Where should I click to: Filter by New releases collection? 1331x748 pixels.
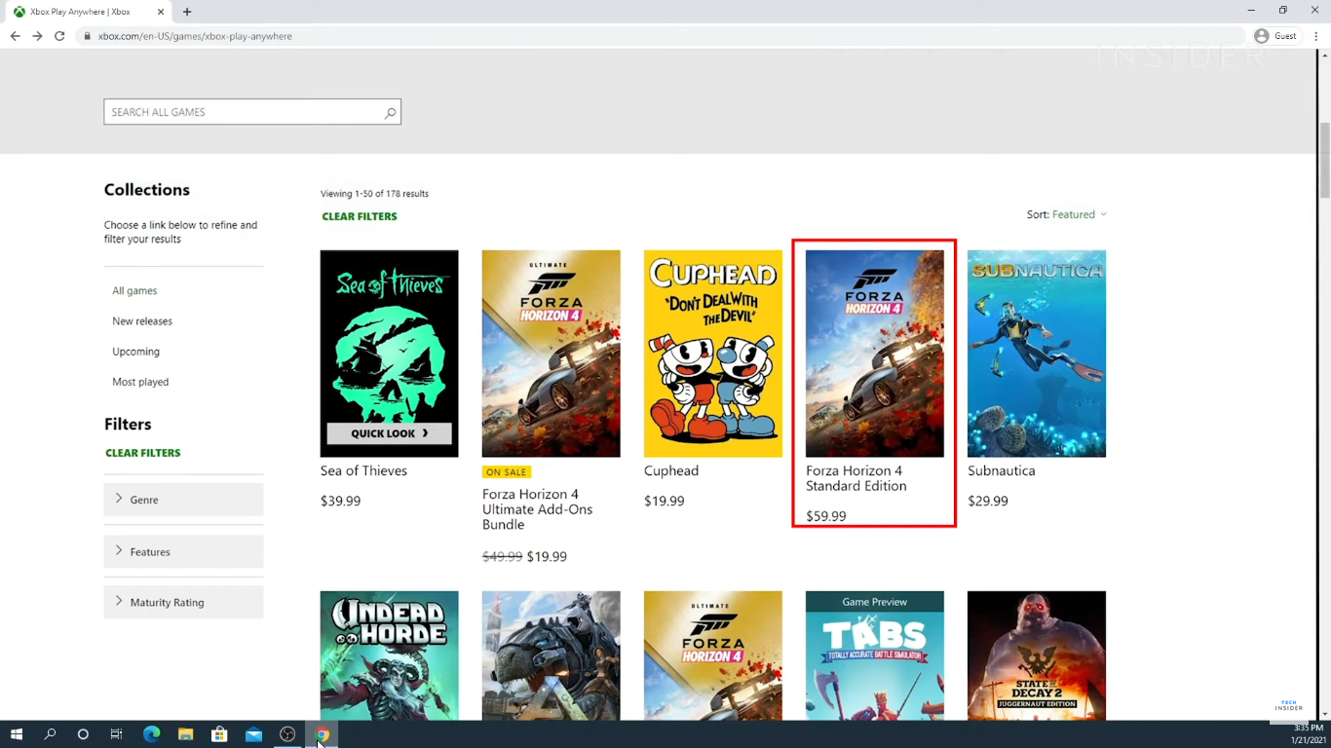coord(142,320)
